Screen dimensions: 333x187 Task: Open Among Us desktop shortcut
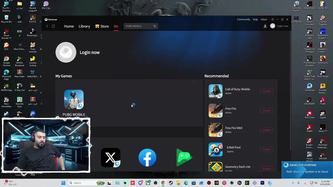tap(323, 60)
